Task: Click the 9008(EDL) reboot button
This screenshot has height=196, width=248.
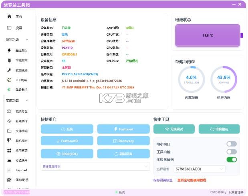Action: pos(67,154)
